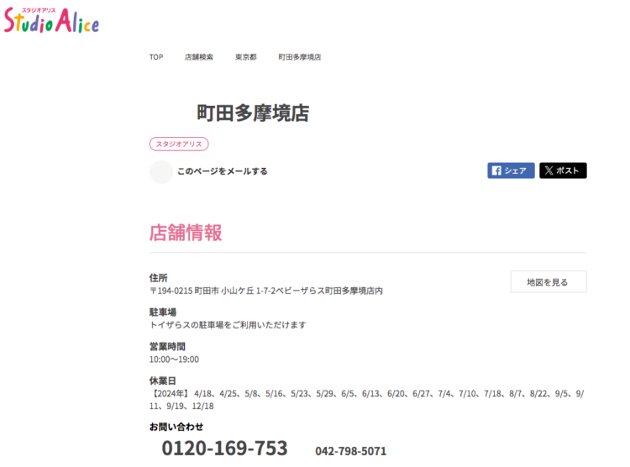Select the 【2024年】 closed-days list
Screen dimensions: 630x467
(x=367, y=400)
